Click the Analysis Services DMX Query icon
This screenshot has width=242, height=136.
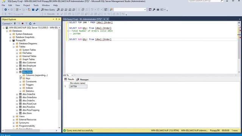[x=66, y=9]
